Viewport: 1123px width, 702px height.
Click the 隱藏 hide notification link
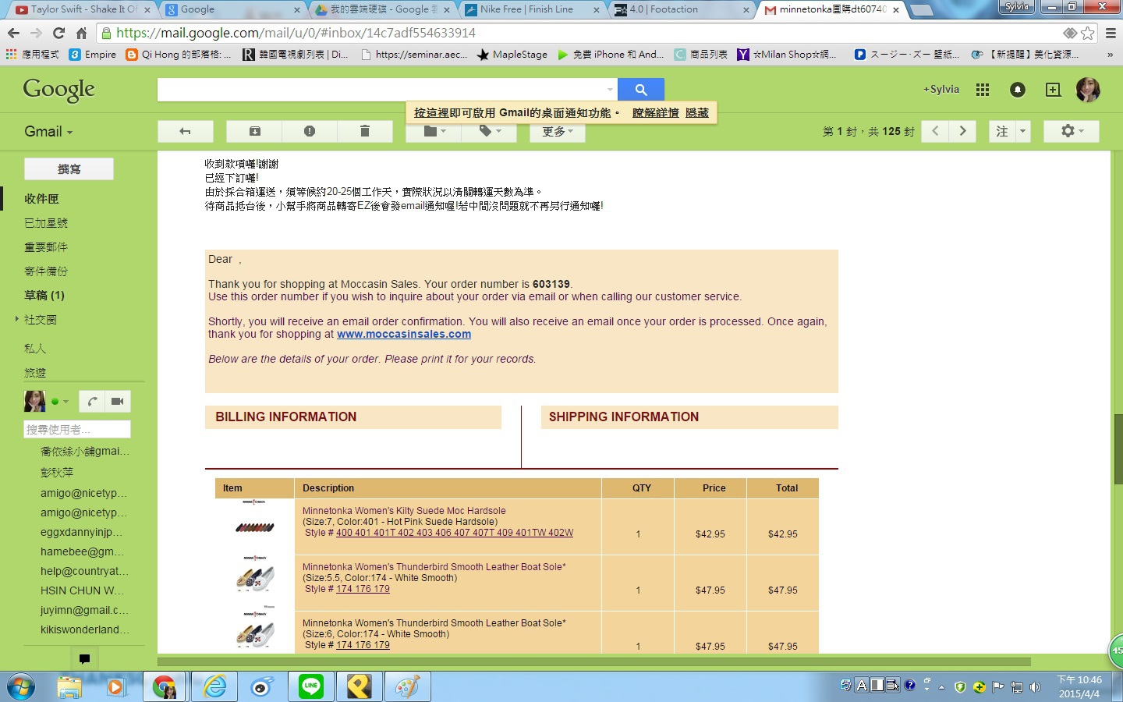pyautogui.click(x=697, y=113)
